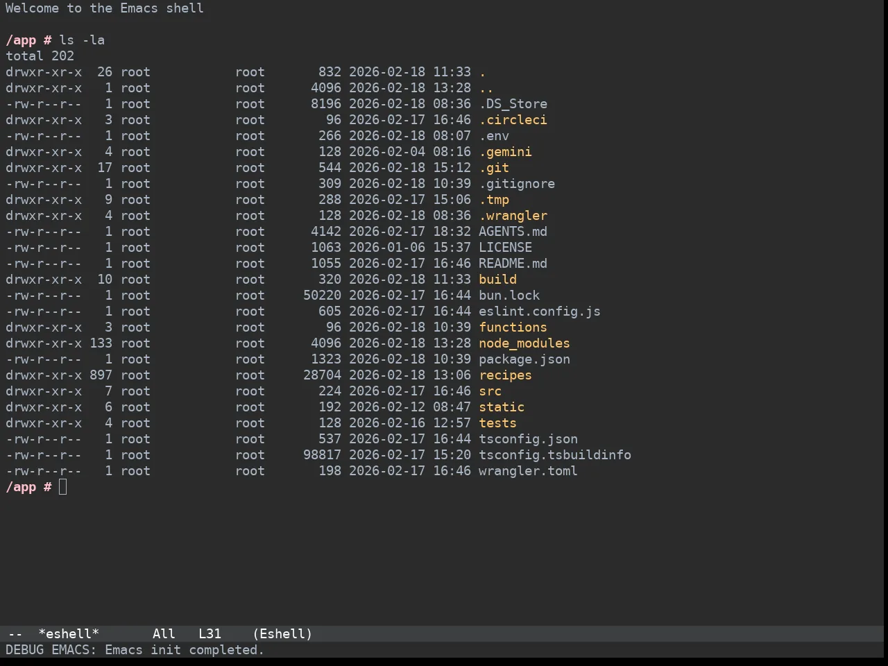The width and height of the screenshot is (888, 666).
Task: Click the tests directory name
Action: coord(497,423)
